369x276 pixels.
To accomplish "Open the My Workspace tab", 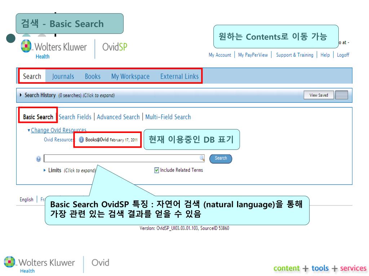I will [130, 77].
